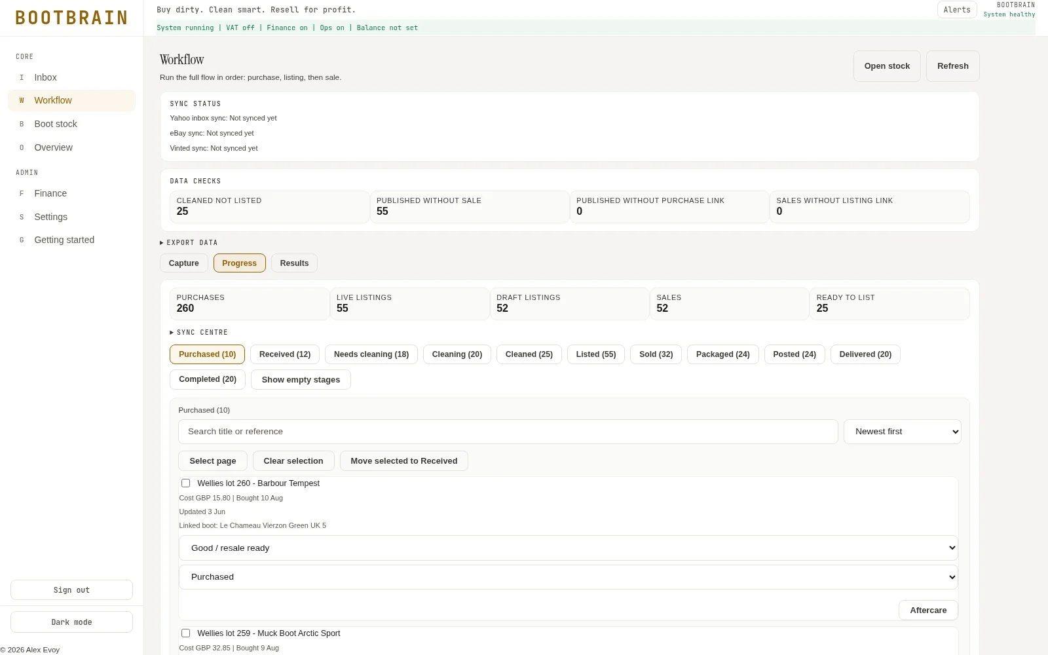Click the Sign out button
This screenshot has height=655, width=1048.
71,590
